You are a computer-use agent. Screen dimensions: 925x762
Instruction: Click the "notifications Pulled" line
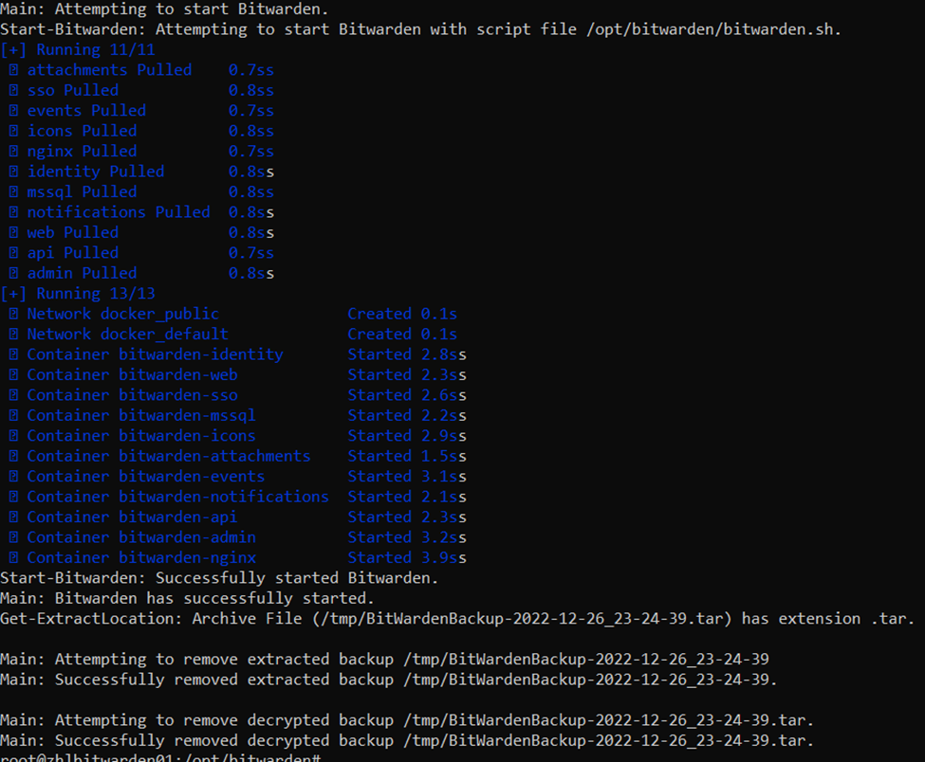(x=141, y=212)
